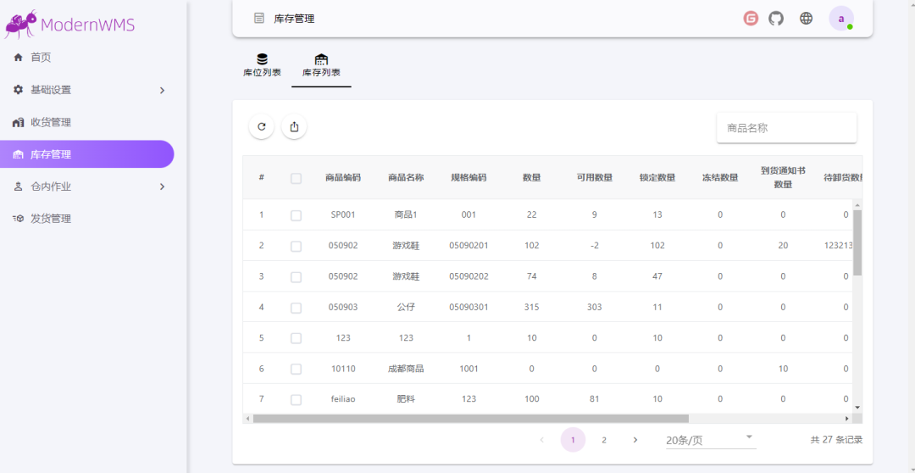Go to page 2
The image size is (915, 473).
click(x=604, y=440)
